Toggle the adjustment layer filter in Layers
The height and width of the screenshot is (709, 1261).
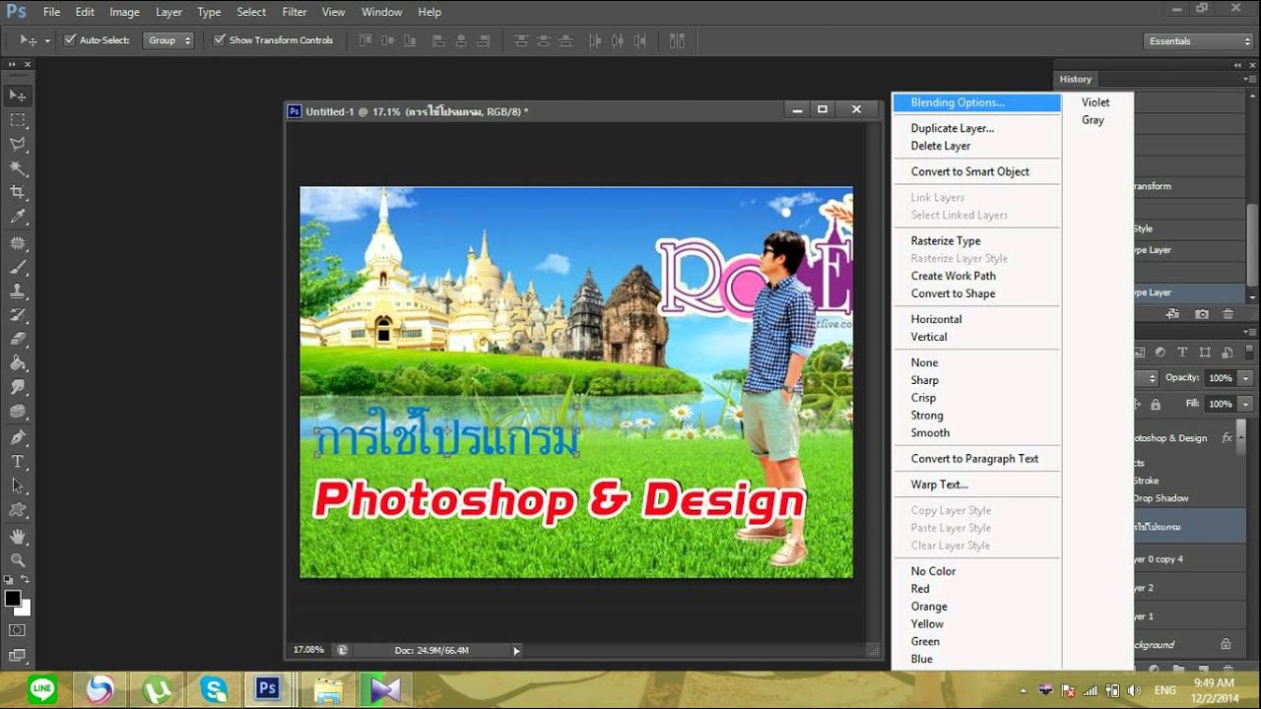pyautogui.click(x=1161, y=353)
